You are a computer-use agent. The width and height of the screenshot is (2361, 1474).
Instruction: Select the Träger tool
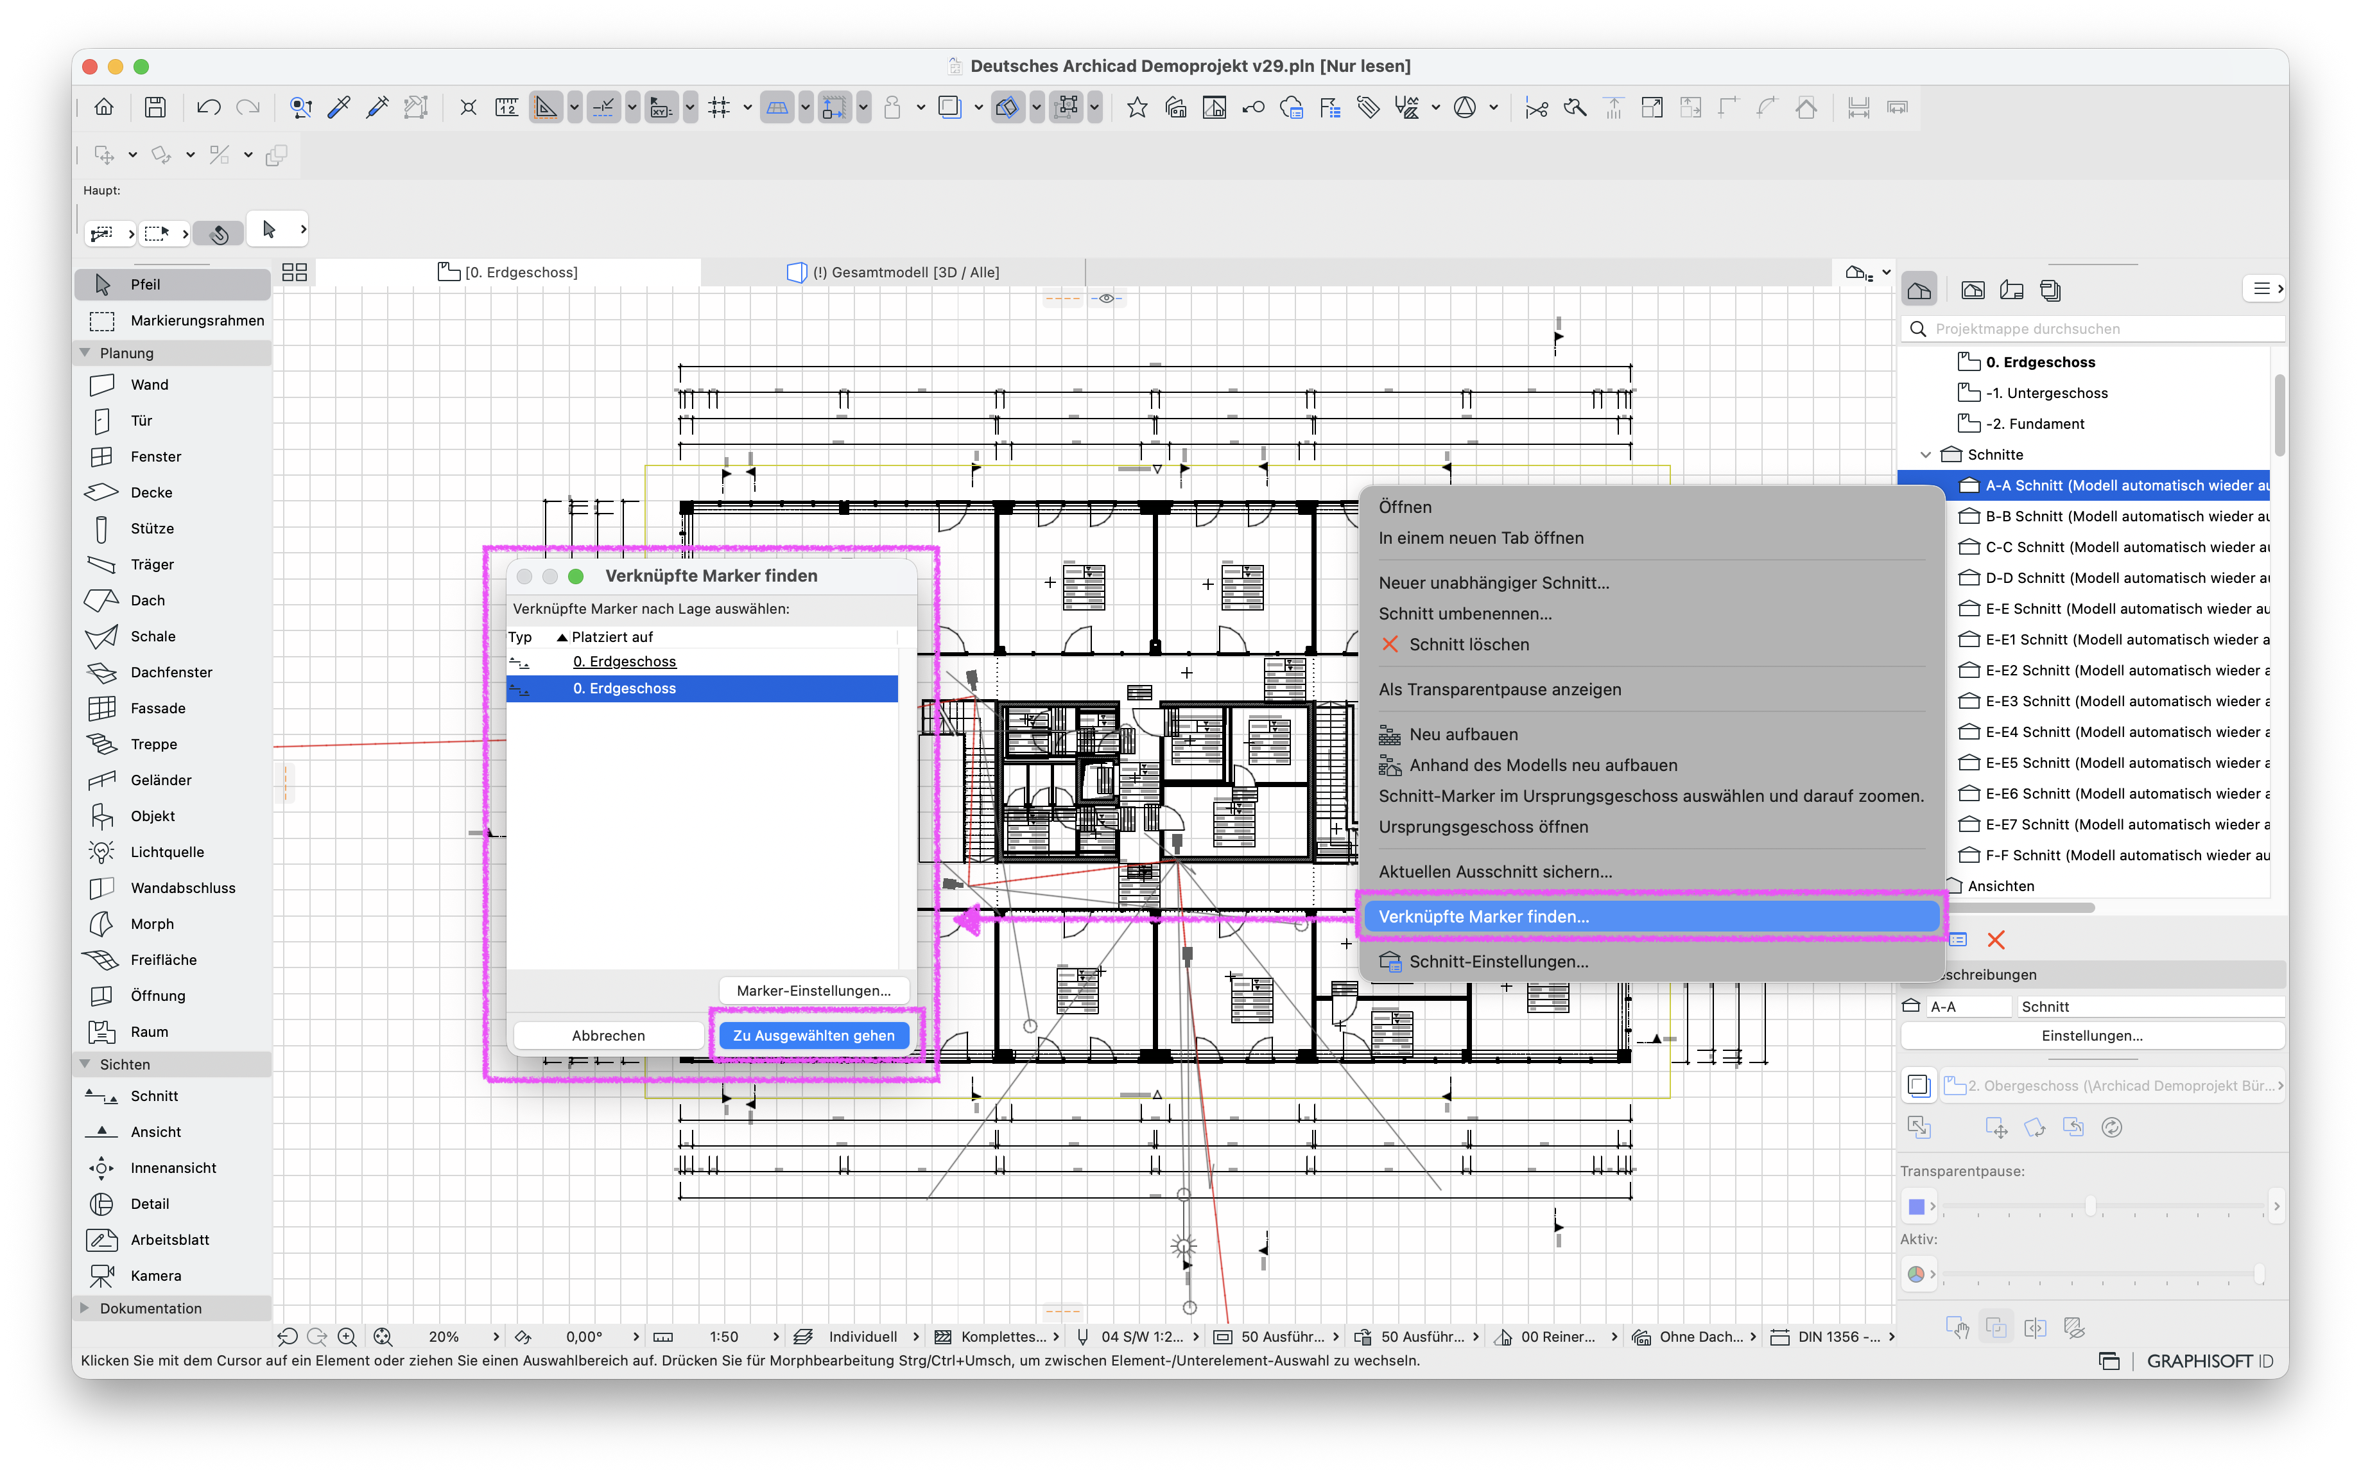click(173, 564)
